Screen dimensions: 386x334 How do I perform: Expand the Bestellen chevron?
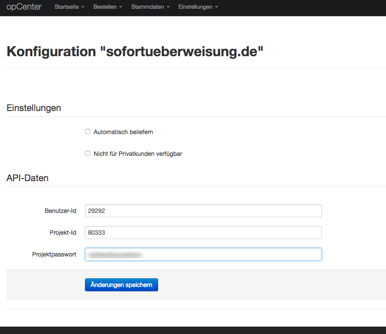click(120, 7)
